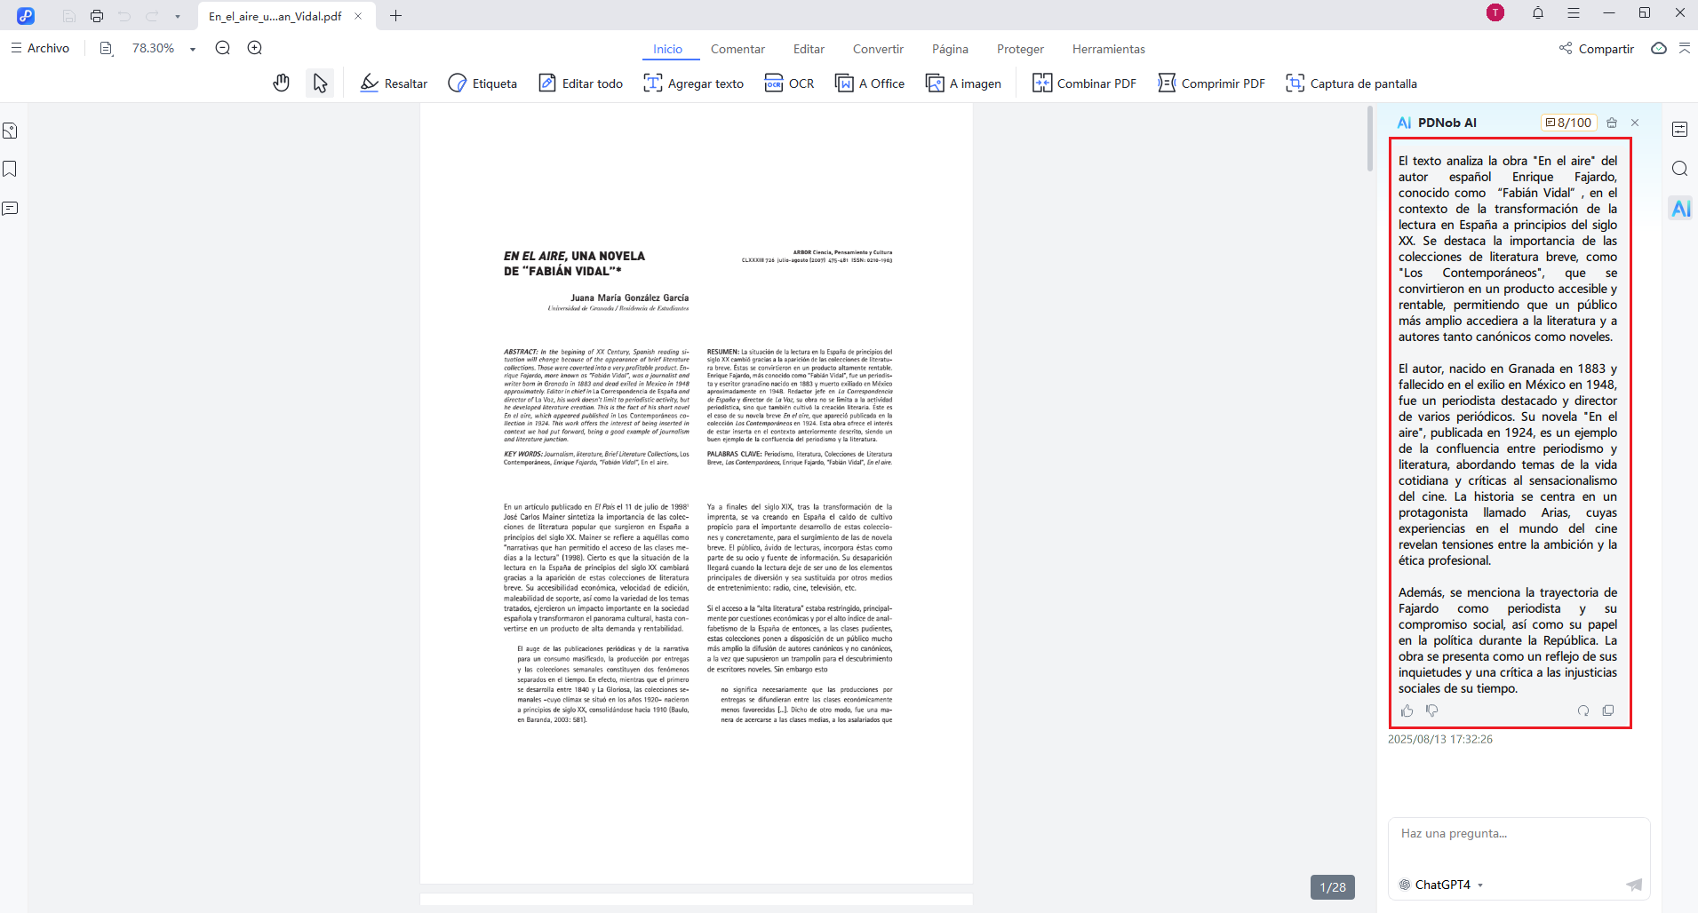Collapse the ribbon with top-right arrow icon
The image size is (1698, 913).
1685,48
